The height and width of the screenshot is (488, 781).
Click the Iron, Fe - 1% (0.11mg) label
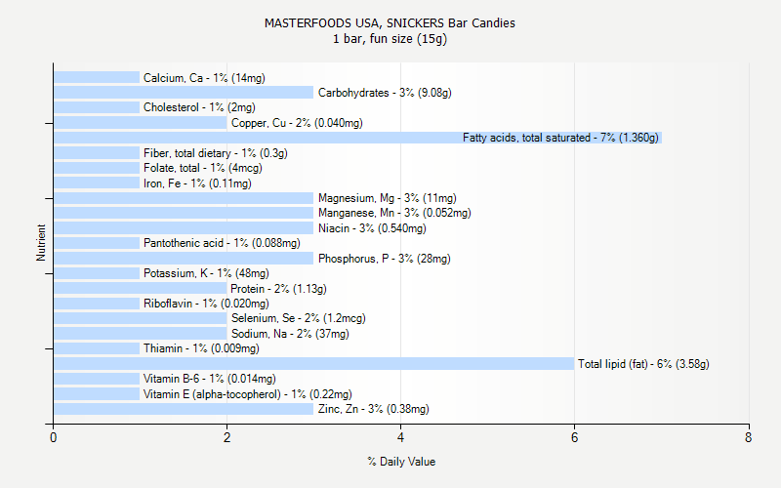pos(197,183)
